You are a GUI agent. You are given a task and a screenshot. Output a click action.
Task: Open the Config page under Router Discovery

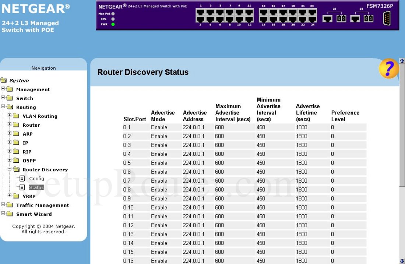[x=36, y=179]
